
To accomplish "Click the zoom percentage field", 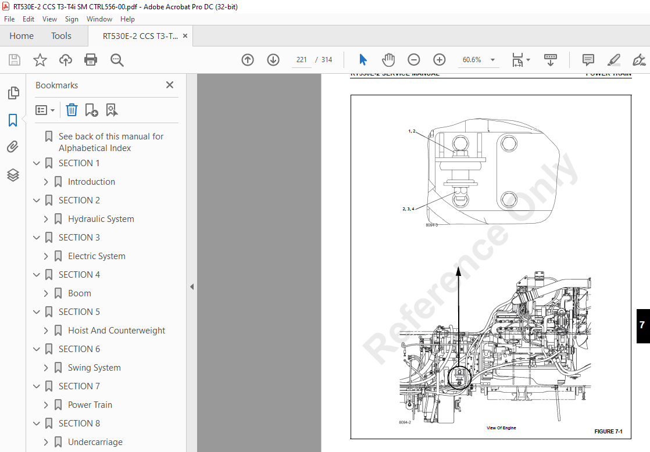I will coord(472,60).
